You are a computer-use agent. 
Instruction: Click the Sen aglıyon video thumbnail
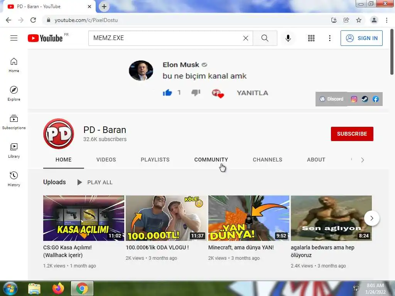point(331,218)
